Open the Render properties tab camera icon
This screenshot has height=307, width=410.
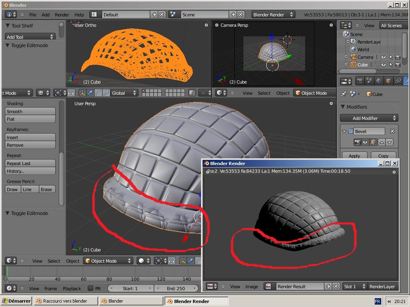tap(360, 81)
